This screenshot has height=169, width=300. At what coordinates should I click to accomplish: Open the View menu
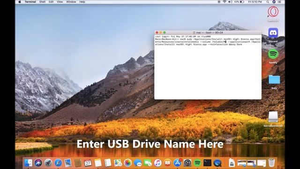coord(60,2)
